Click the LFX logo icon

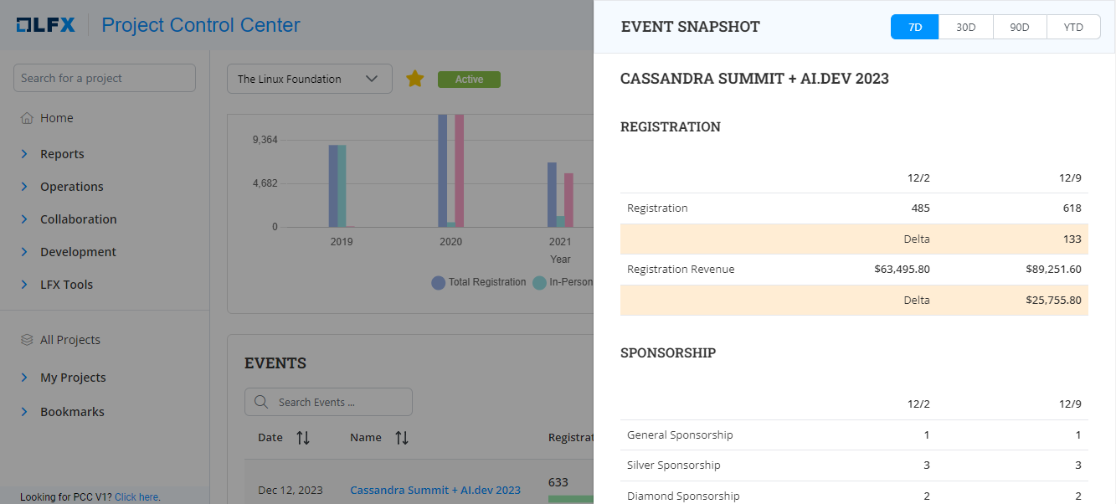[46, 25]
